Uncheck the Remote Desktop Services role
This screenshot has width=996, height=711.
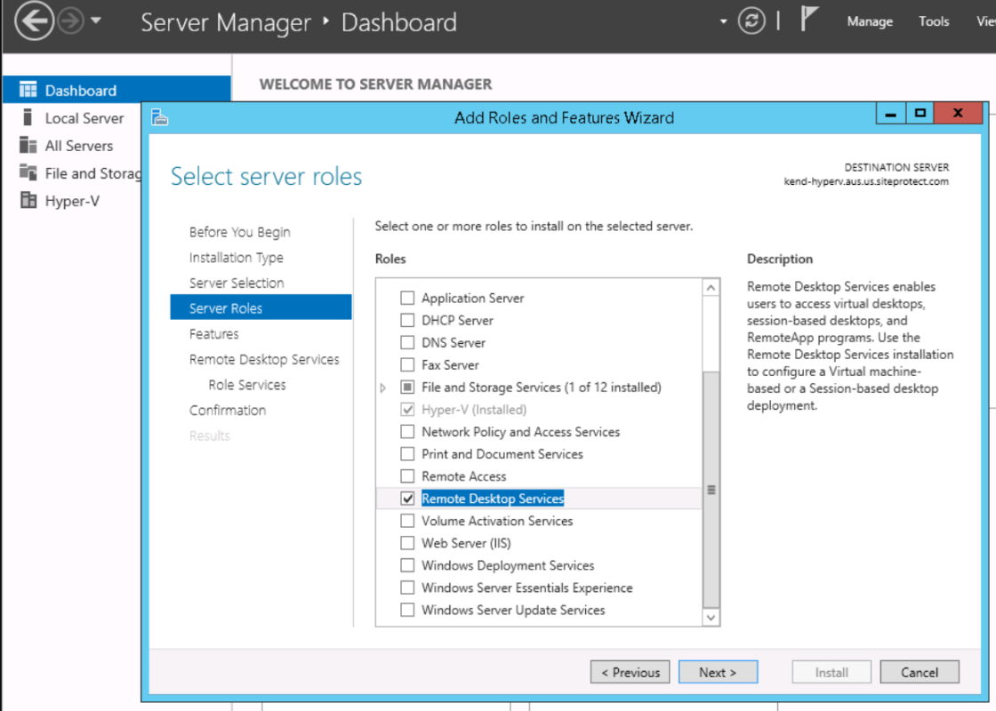pyautogui.click(x=407, y=499)
